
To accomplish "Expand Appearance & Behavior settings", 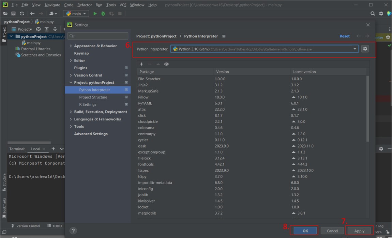I will coord(71,46).
